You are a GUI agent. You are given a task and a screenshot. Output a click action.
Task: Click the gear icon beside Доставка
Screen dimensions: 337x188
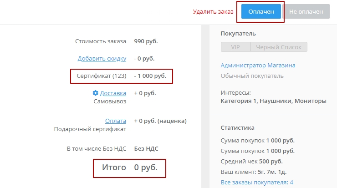click(95, 93)
